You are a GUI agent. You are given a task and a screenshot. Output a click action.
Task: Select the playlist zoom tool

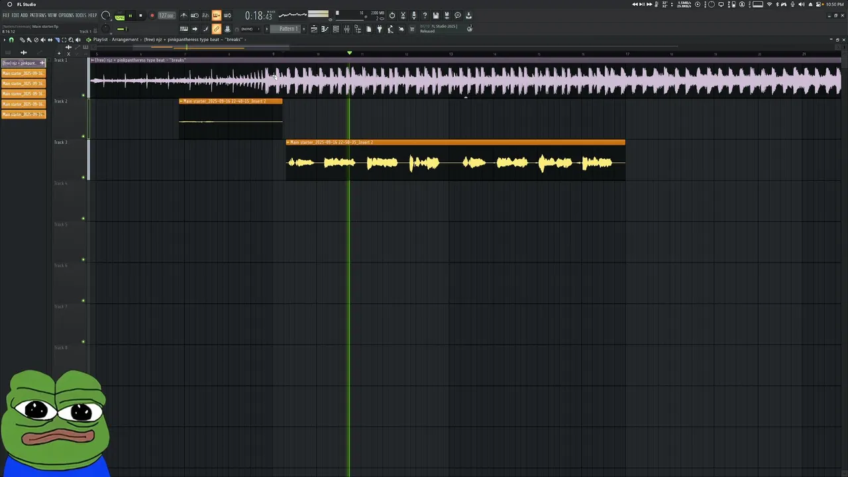(x=71, y=39)
